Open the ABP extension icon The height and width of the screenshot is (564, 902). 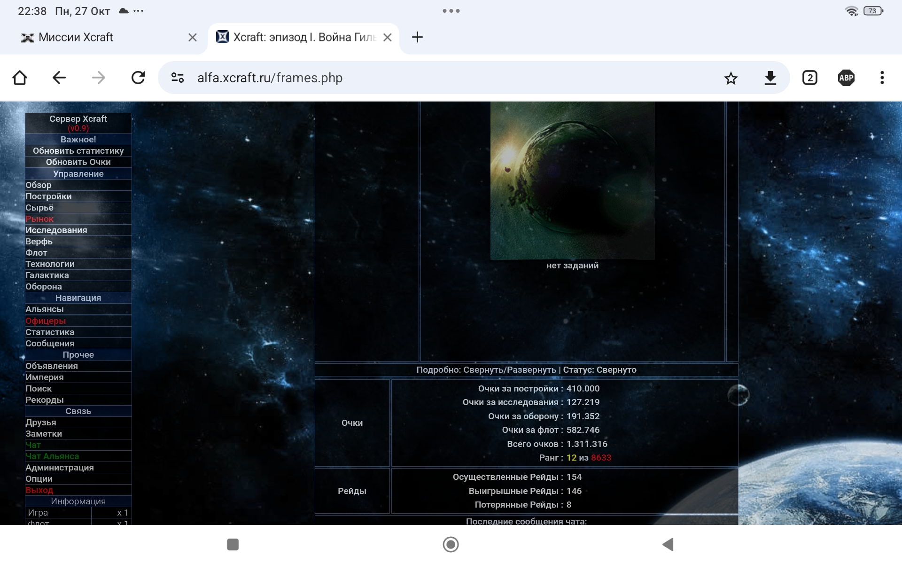tap(846, 78)
